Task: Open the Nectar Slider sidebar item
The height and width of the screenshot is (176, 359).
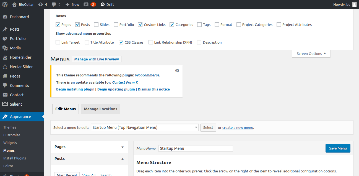Action: click(x=21, y=67)
